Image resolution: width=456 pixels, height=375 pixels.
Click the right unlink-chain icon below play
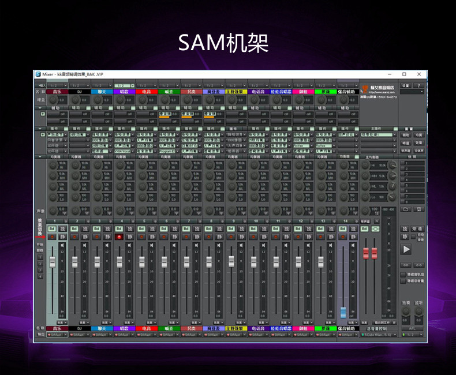[x=419, y=265]
